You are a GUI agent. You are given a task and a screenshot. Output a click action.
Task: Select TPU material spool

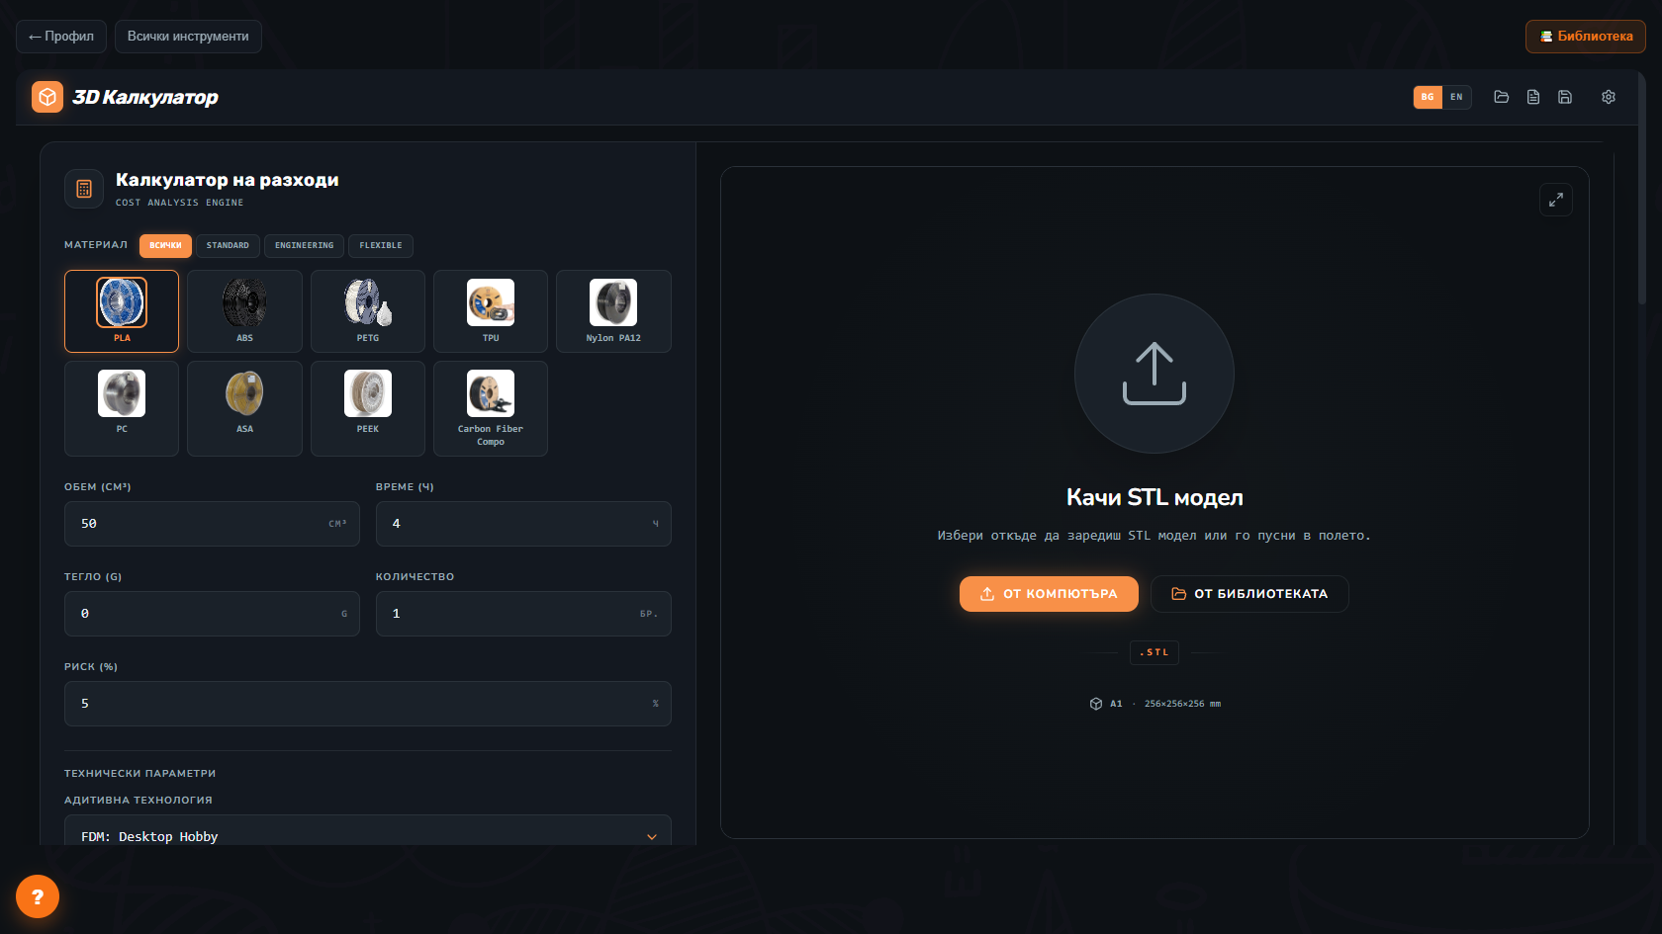pyautogui.click(x=491, y=311)
